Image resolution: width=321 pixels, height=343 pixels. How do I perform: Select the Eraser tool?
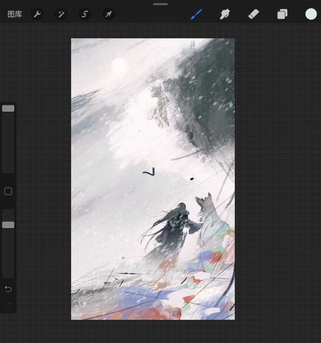pos(254,14)
